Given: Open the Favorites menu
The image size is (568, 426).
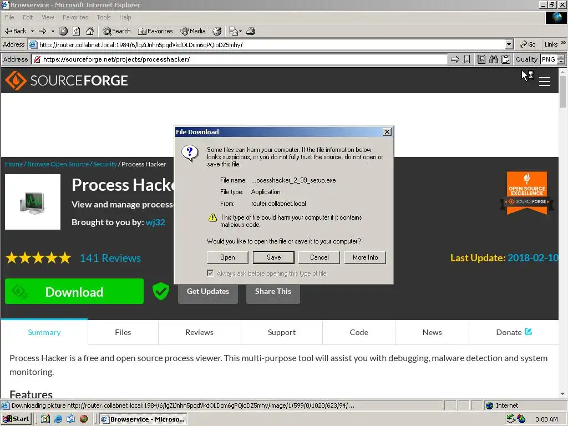Looking at the screenshot, I should 75,17.
